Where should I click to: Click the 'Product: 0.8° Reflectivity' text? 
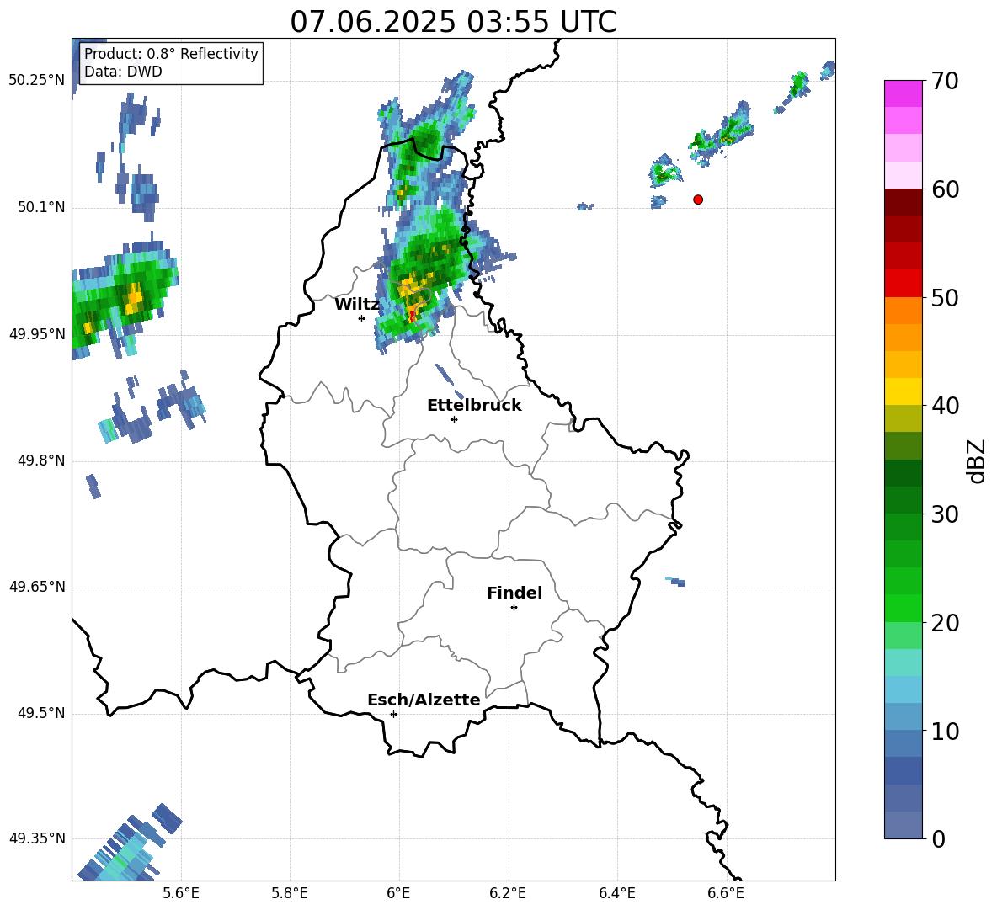point(171,54)
